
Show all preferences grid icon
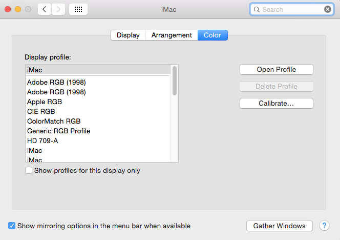click(x=78, y=9)
